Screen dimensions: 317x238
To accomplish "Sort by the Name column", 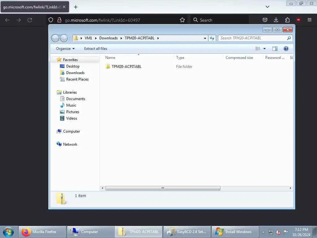I will pyautogui.click(x=110, y=58).
